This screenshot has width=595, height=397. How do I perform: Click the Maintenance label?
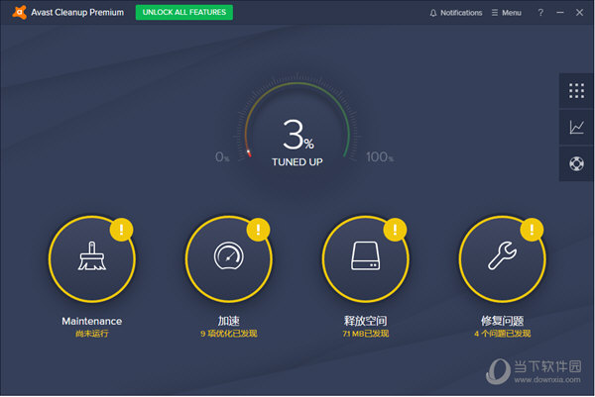coord(92,321)
